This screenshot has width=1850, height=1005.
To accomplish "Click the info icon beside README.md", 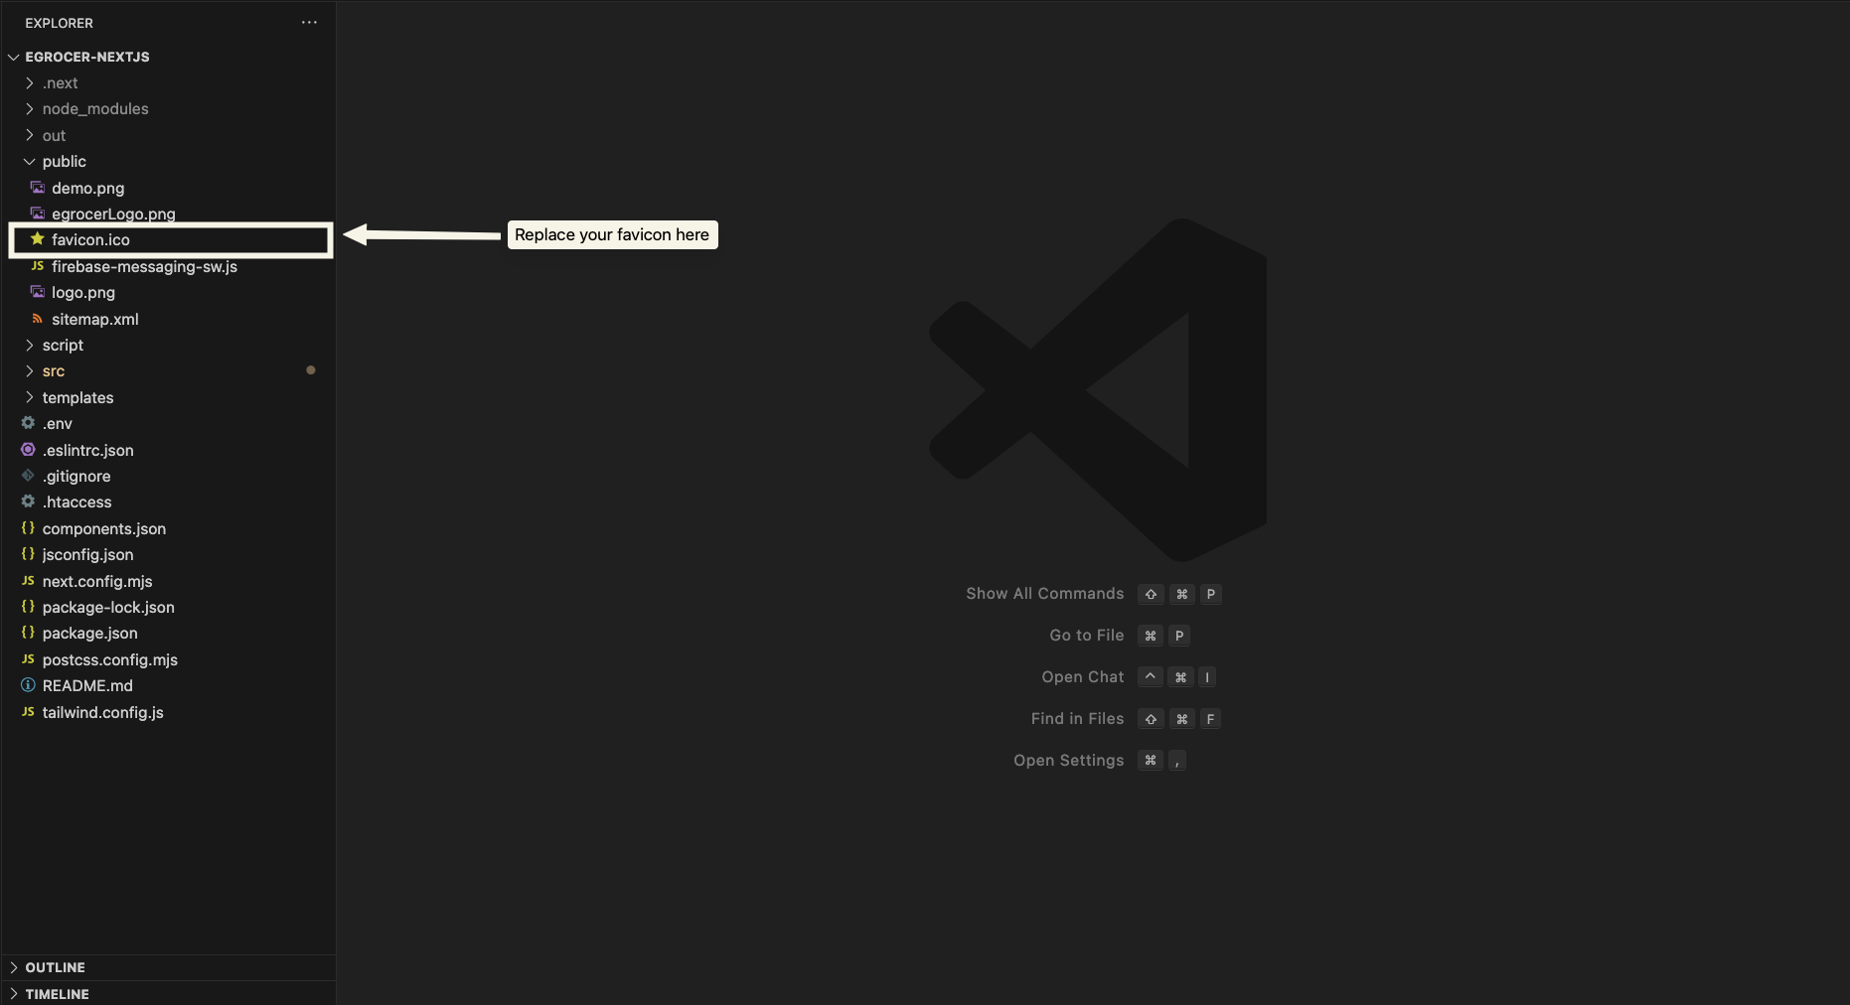I will point(28,685).
